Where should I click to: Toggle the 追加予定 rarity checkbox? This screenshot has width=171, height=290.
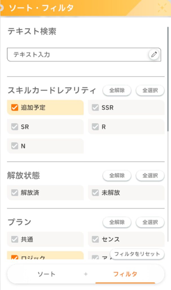[15, 108]
